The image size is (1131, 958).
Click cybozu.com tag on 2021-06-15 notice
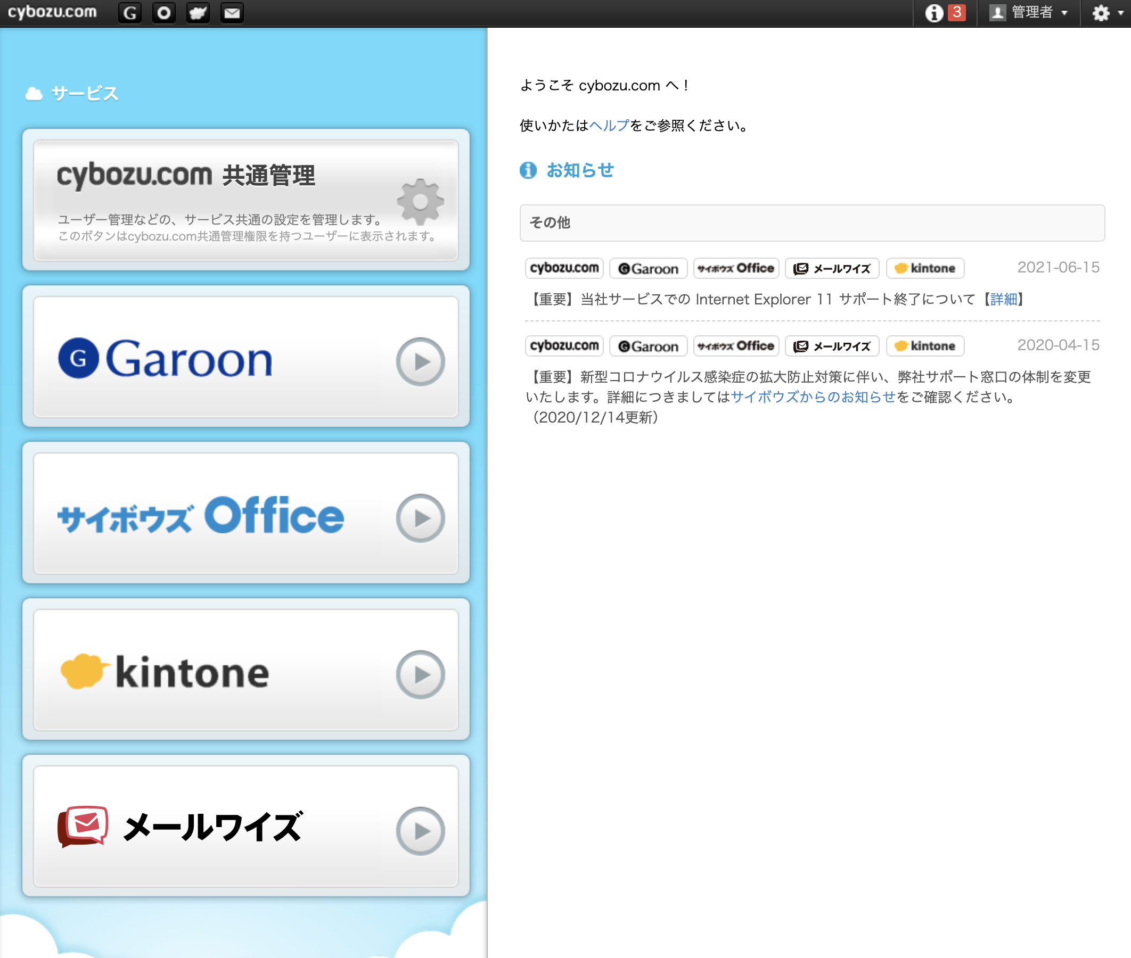tap(564, 268)
